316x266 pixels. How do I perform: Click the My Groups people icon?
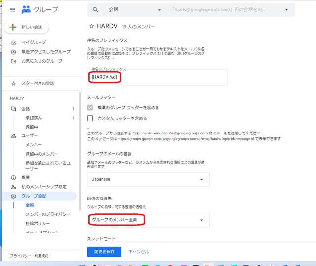coord(13,43)
